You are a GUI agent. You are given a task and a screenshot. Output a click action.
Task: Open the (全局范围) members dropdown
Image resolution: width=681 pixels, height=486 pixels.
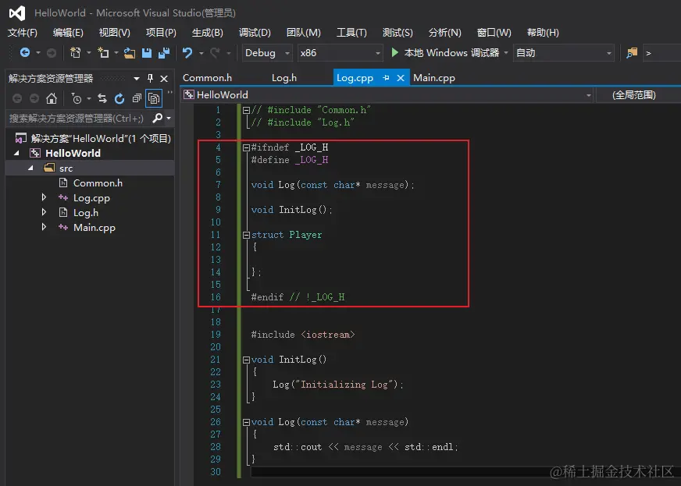click(x=639, y=94)
